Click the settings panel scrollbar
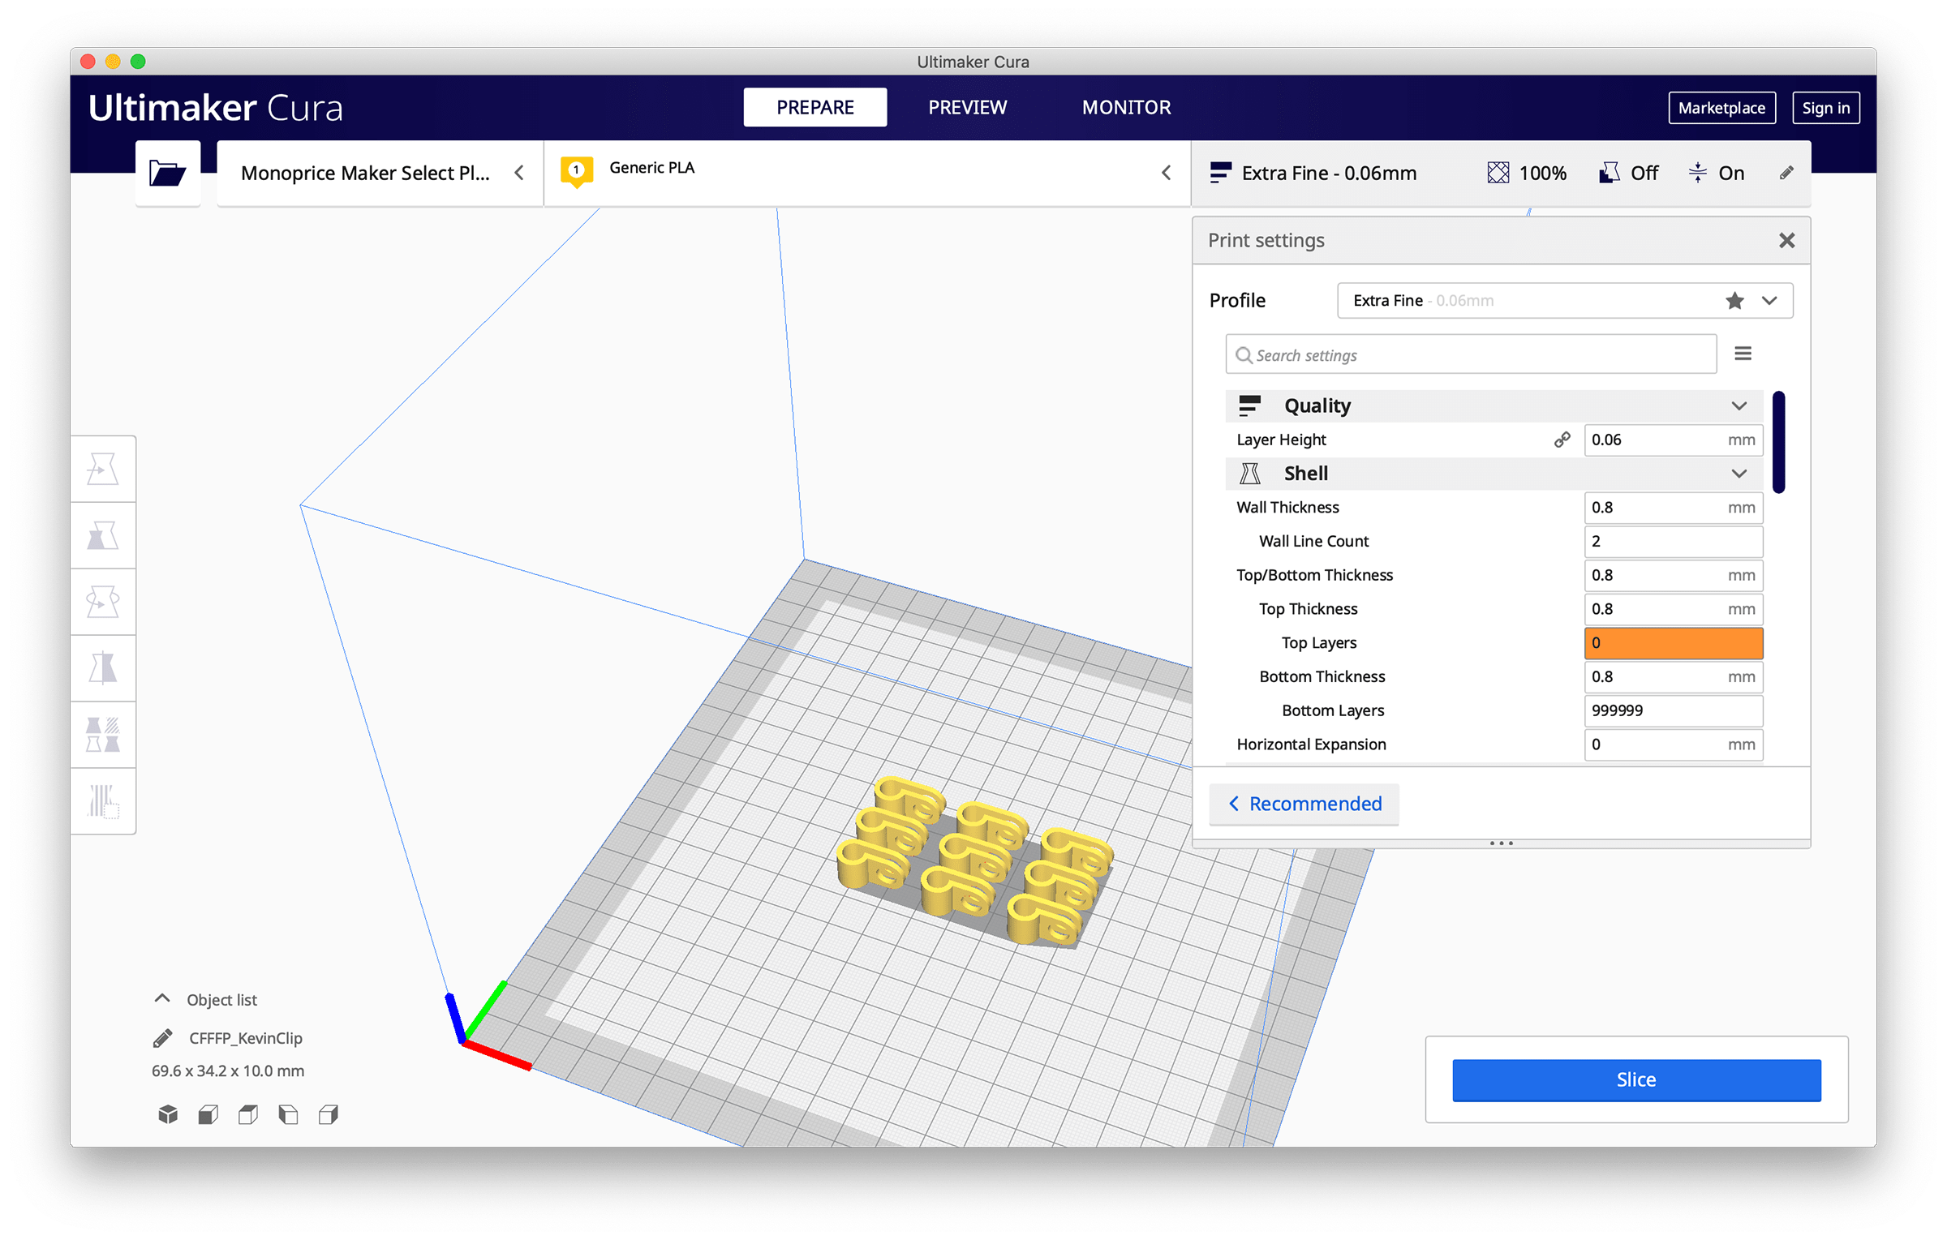This screenshot has width=1947, height=1240. tap(1778, 442)
